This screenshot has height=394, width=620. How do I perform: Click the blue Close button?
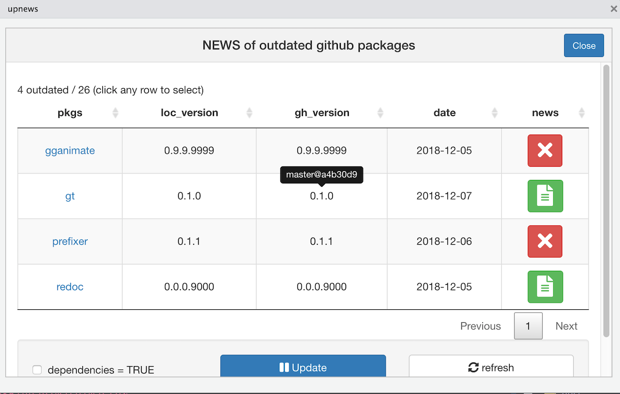point(584,45)
